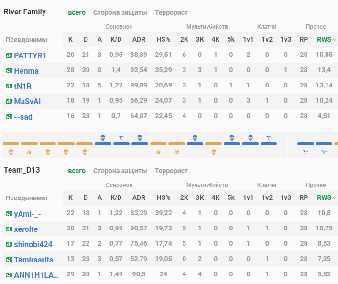Screen dimensions: 338x284
Task: Open tN1R player profile link
Action: [x=23, y=87]
